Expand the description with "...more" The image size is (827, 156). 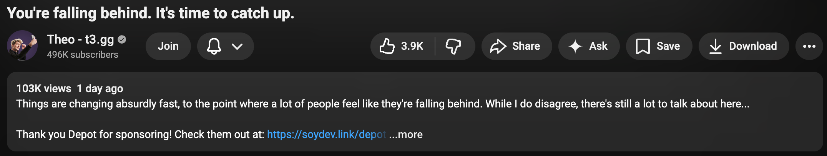tap(406, 135)
